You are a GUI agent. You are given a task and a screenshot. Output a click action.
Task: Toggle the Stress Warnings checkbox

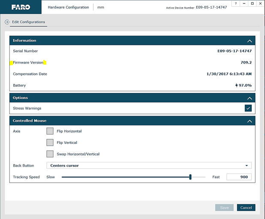[x=248, y=108]
